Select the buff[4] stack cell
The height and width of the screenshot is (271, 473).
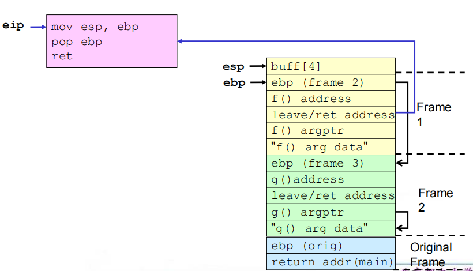coord(331,66)
